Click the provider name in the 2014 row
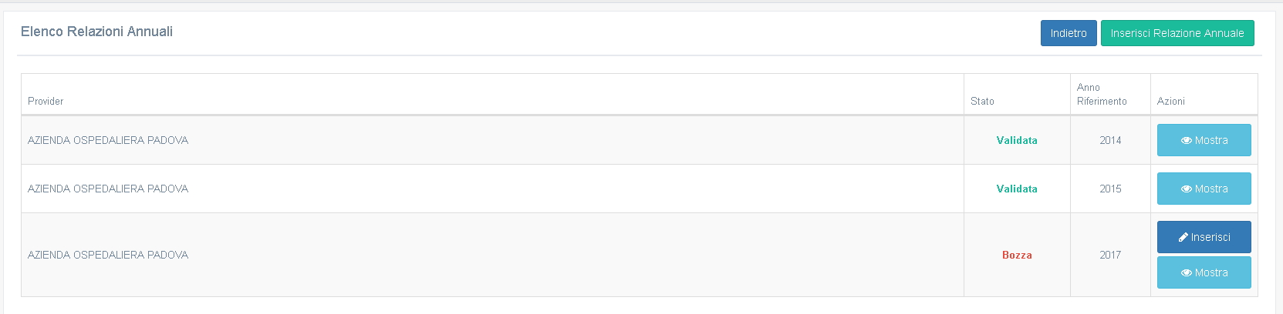The image size is (1283, 314). tap(108, 141)
